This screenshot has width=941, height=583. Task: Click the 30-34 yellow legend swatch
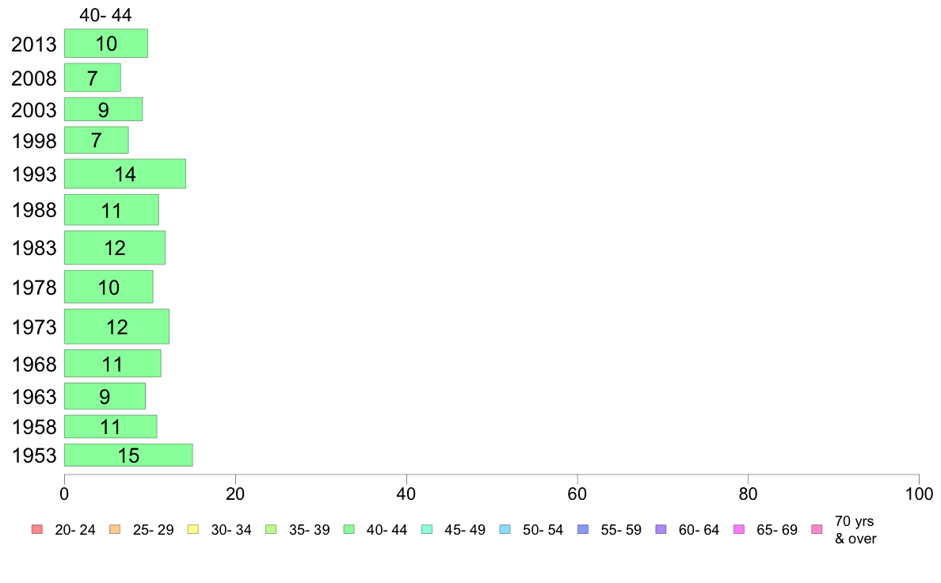click(192, 530)
